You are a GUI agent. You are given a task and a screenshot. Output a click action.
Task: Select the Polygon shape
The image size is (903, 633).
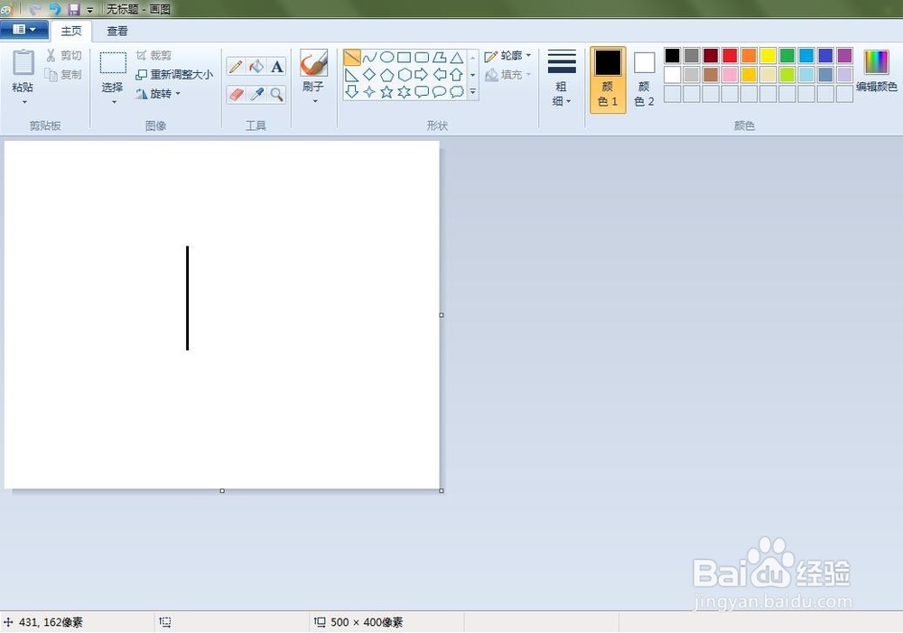(440, 57)
